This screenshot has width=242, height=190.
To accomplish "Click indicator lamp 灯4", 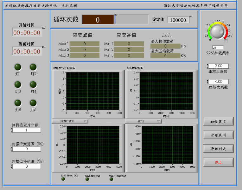I will tap(33, 85).
